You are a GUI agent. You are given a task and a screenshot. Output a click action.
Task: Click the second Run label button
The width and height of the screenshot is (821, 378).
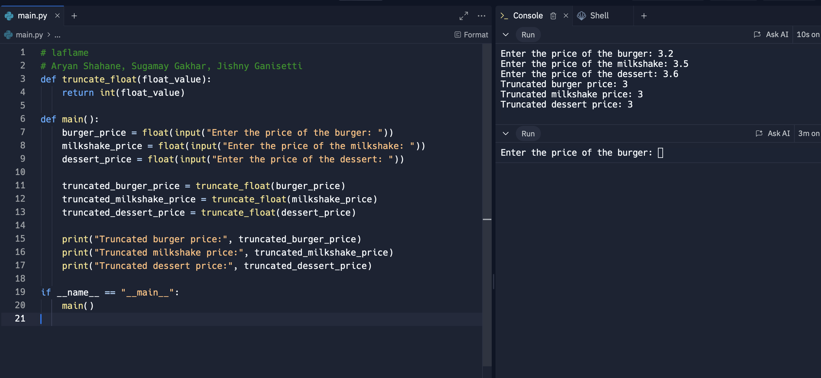click(528, 134)
